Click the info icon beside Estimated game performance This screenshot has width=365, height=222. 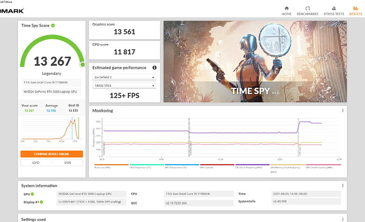154,68
